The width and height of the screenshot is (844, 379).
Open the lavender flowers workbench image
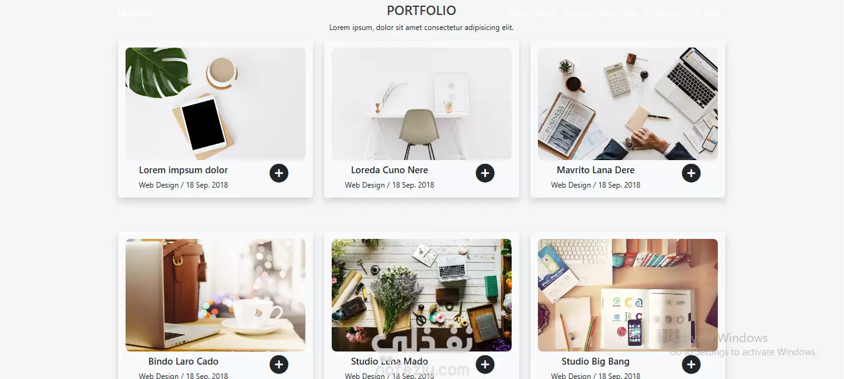click(422, 295)
